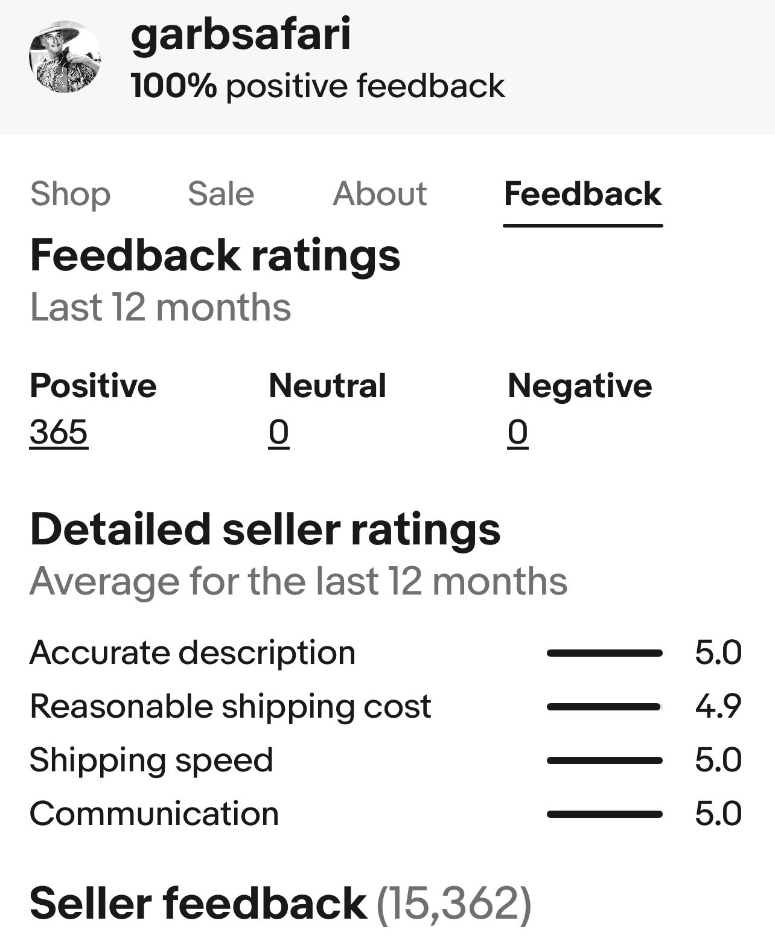
Task: Click the Reasonable shipping cost rating bar
Action: tap(604, 706)
